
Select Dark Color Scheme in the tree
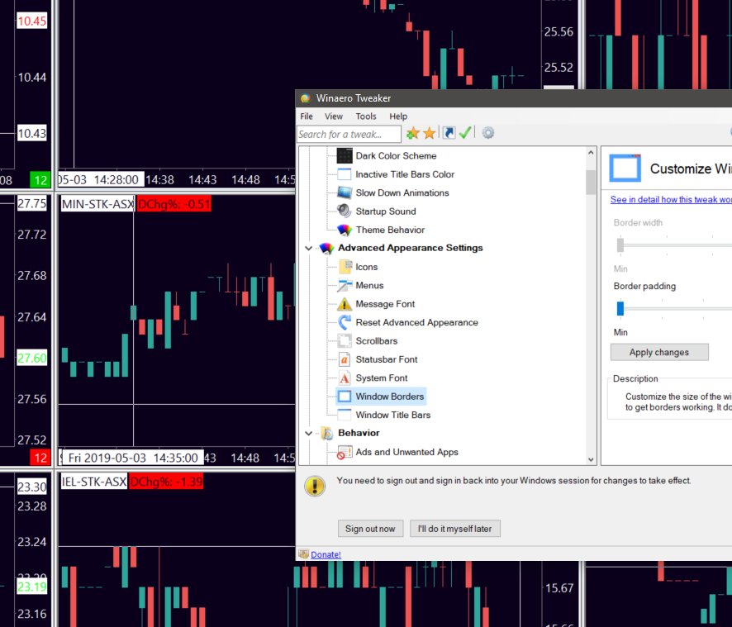click(396, 155)
